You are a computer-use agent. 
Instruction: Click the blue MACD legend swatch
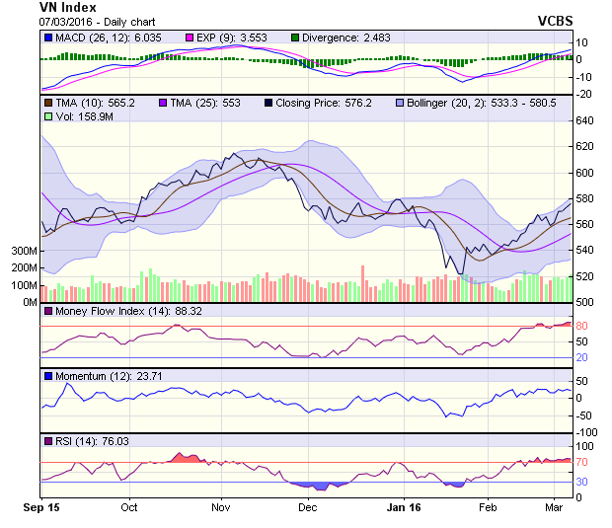coord(48,38)
